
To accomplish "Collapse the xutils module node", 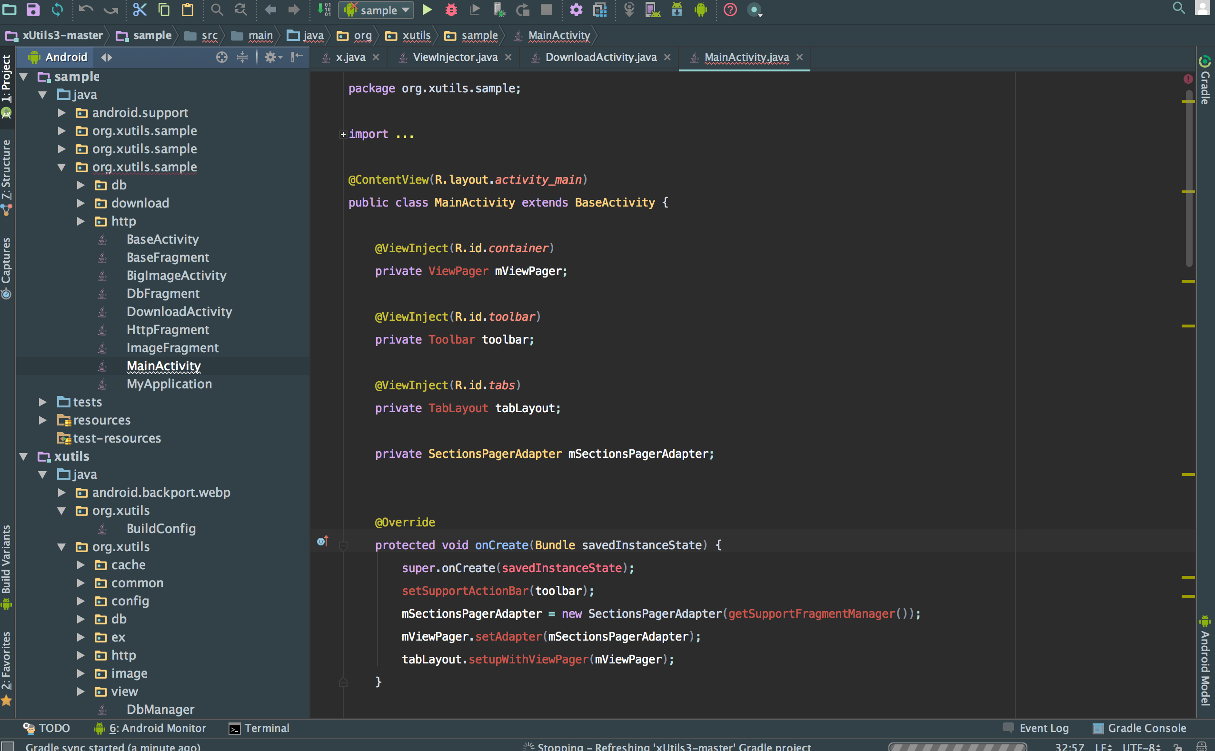I will [23, 456].
